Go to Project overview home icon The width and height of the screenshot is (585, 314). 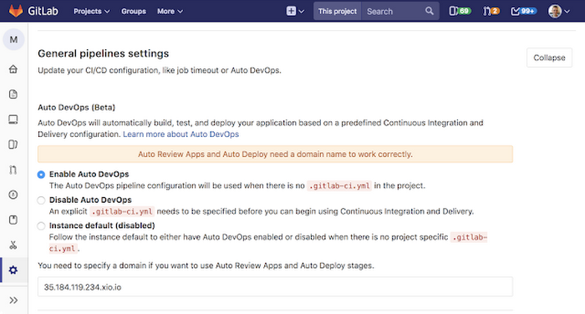[x=13, y=69]
